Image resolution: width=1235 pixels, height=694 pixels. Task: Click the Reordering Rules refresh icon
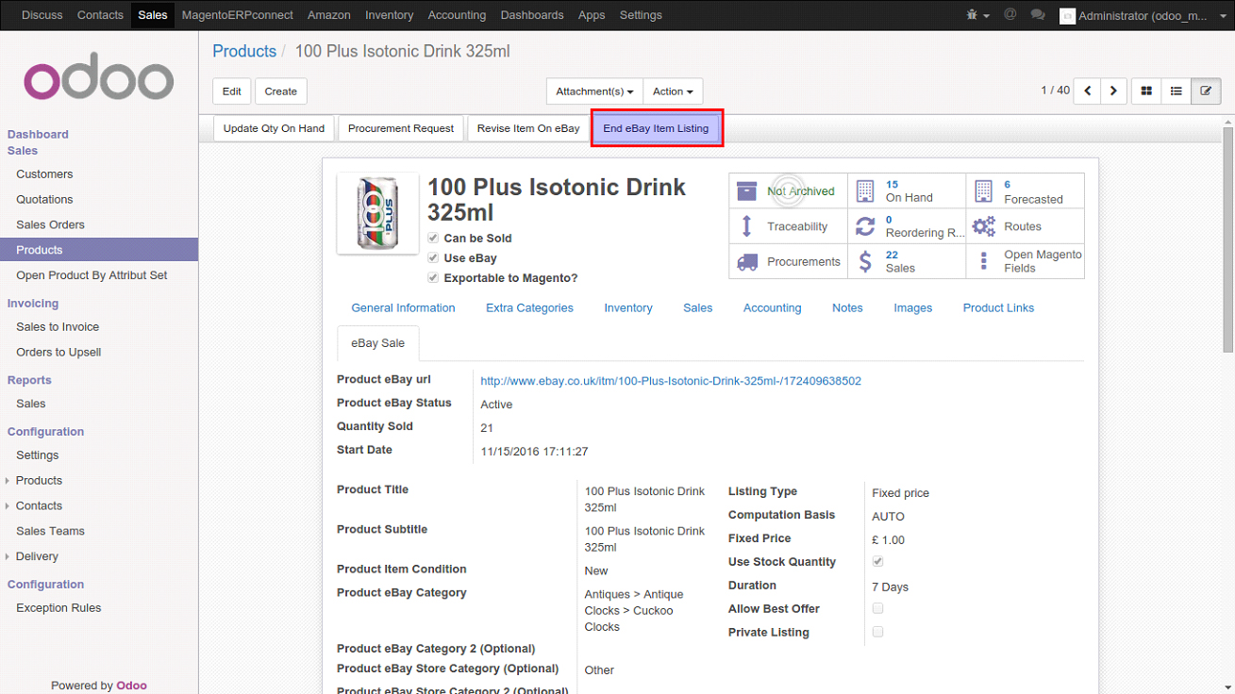(865, 226)
